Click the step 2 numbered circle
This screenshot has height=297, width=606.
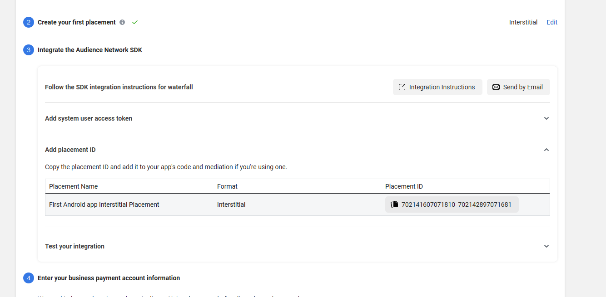point(28,22)
